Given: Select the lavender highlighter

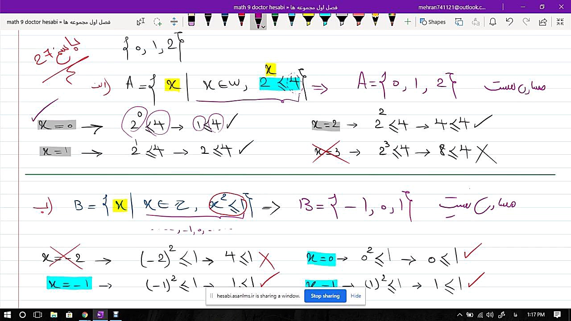Looking at the screenshot, I should [x=342, y=21].
